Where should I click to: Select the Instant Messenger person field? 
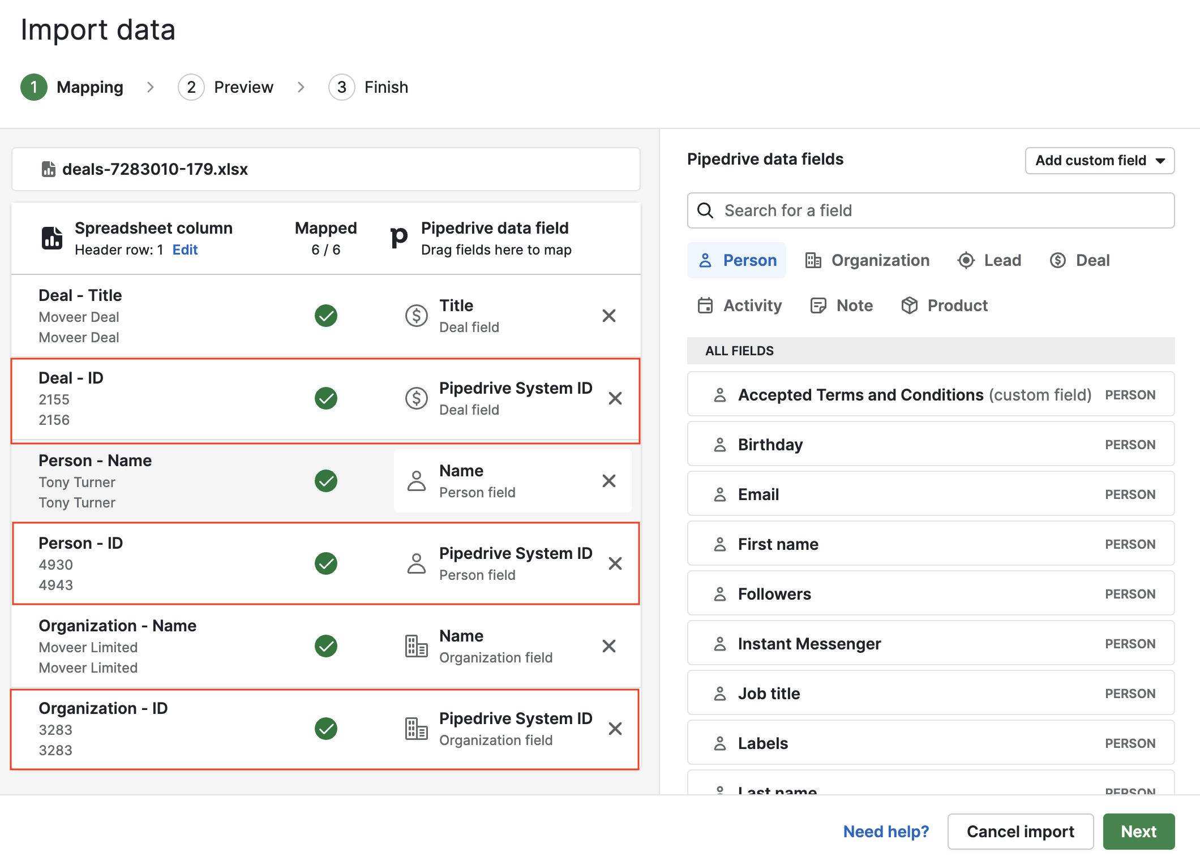coord(931,643)
